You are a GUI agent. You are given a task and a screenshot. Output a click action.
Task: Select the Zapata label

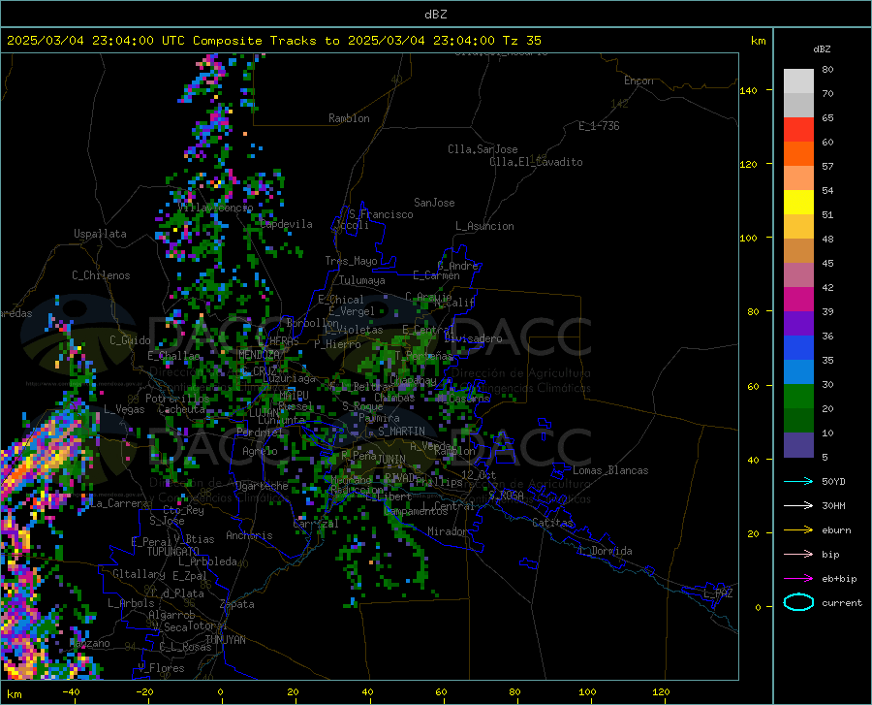[237, 604]
